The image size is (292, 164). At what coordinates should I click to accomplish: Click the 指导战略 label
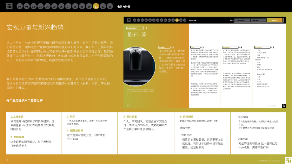point(243,117)
